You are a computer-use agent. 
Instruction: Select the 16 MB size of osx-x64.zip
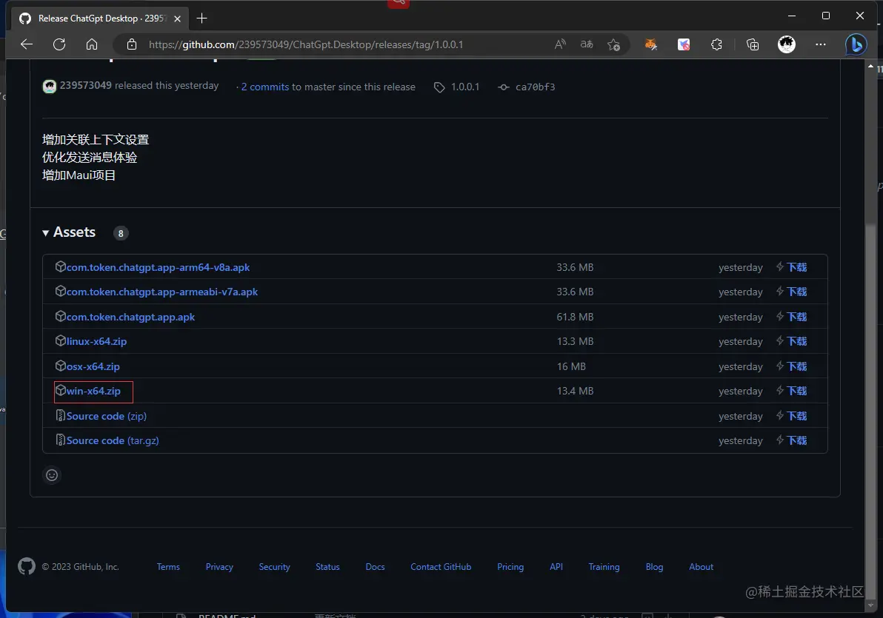pos(571,366)
